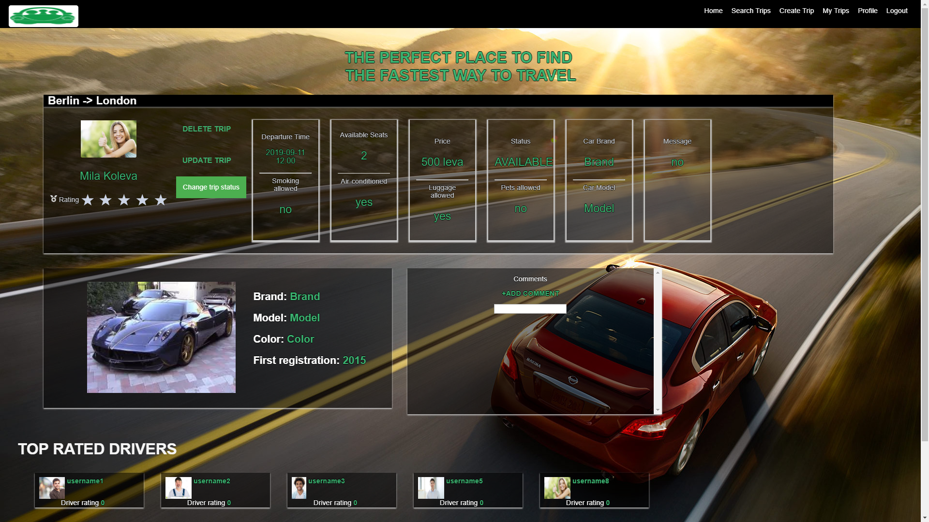
Task: Click the dark sports car photo
Action: click(x=161, y=337)
